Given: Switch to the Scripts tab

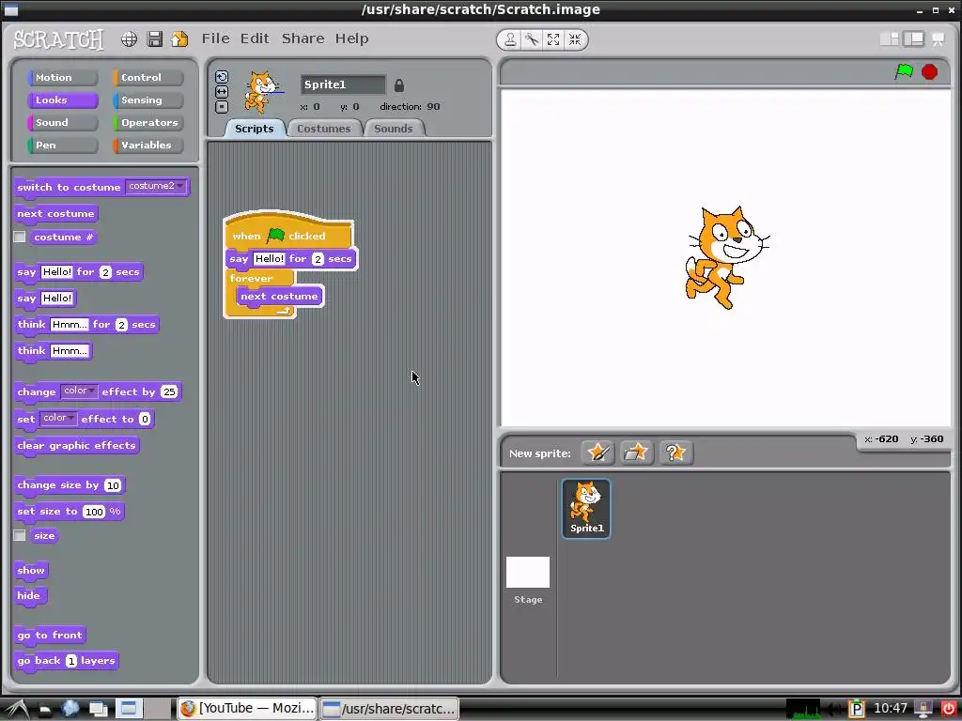Looking at the screenshot, I should [254, 128].
